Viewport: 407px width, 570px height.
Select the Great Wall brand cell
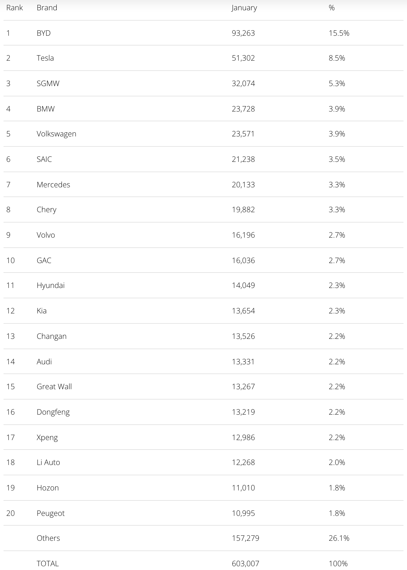pyautogui.click(x=54, y=386)
